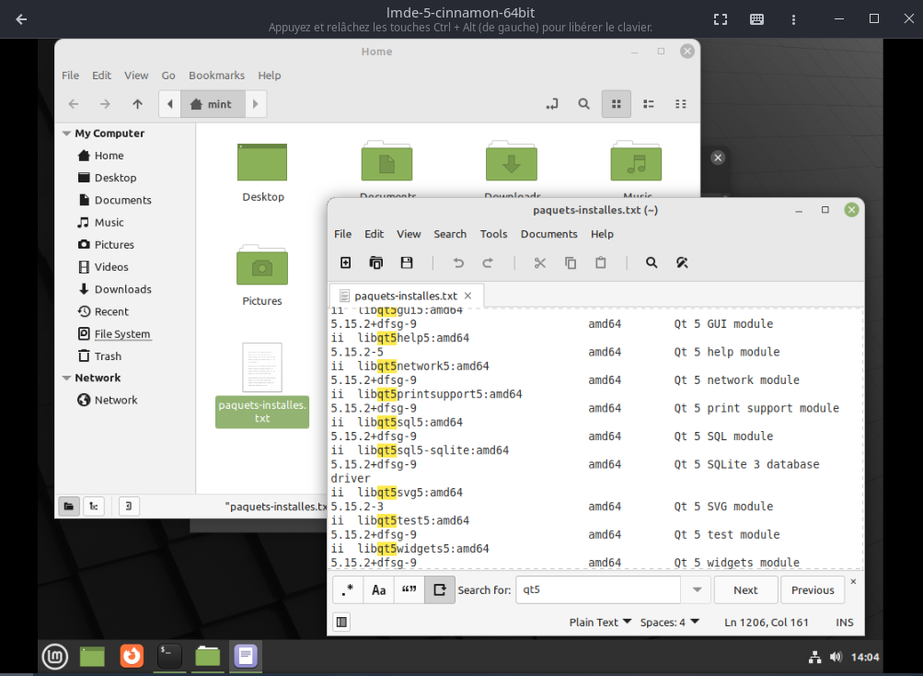923x676 pixels.
Task: Collapse the My Computer sidebar section
Action: click(67, 134)
